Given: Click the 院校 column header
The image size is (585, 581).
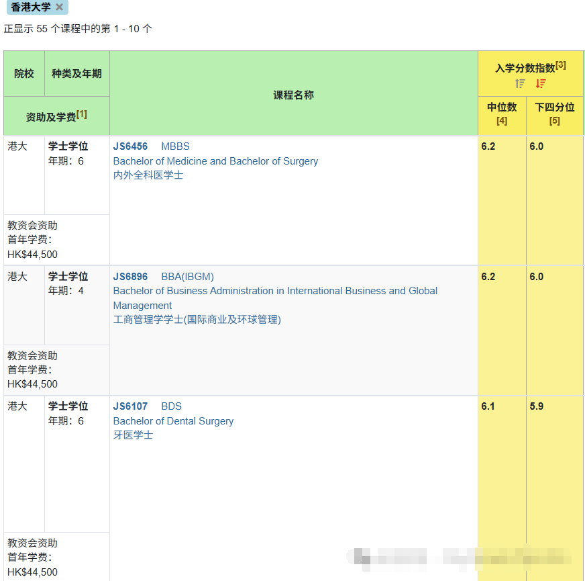Looking at the screenshot, I should pos(24,74).
